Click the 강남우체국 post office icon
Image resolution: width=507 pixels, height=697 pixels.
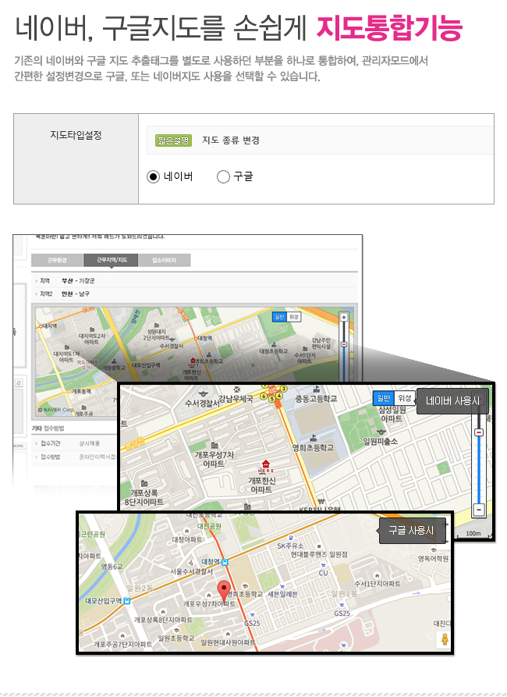(237, 389)
